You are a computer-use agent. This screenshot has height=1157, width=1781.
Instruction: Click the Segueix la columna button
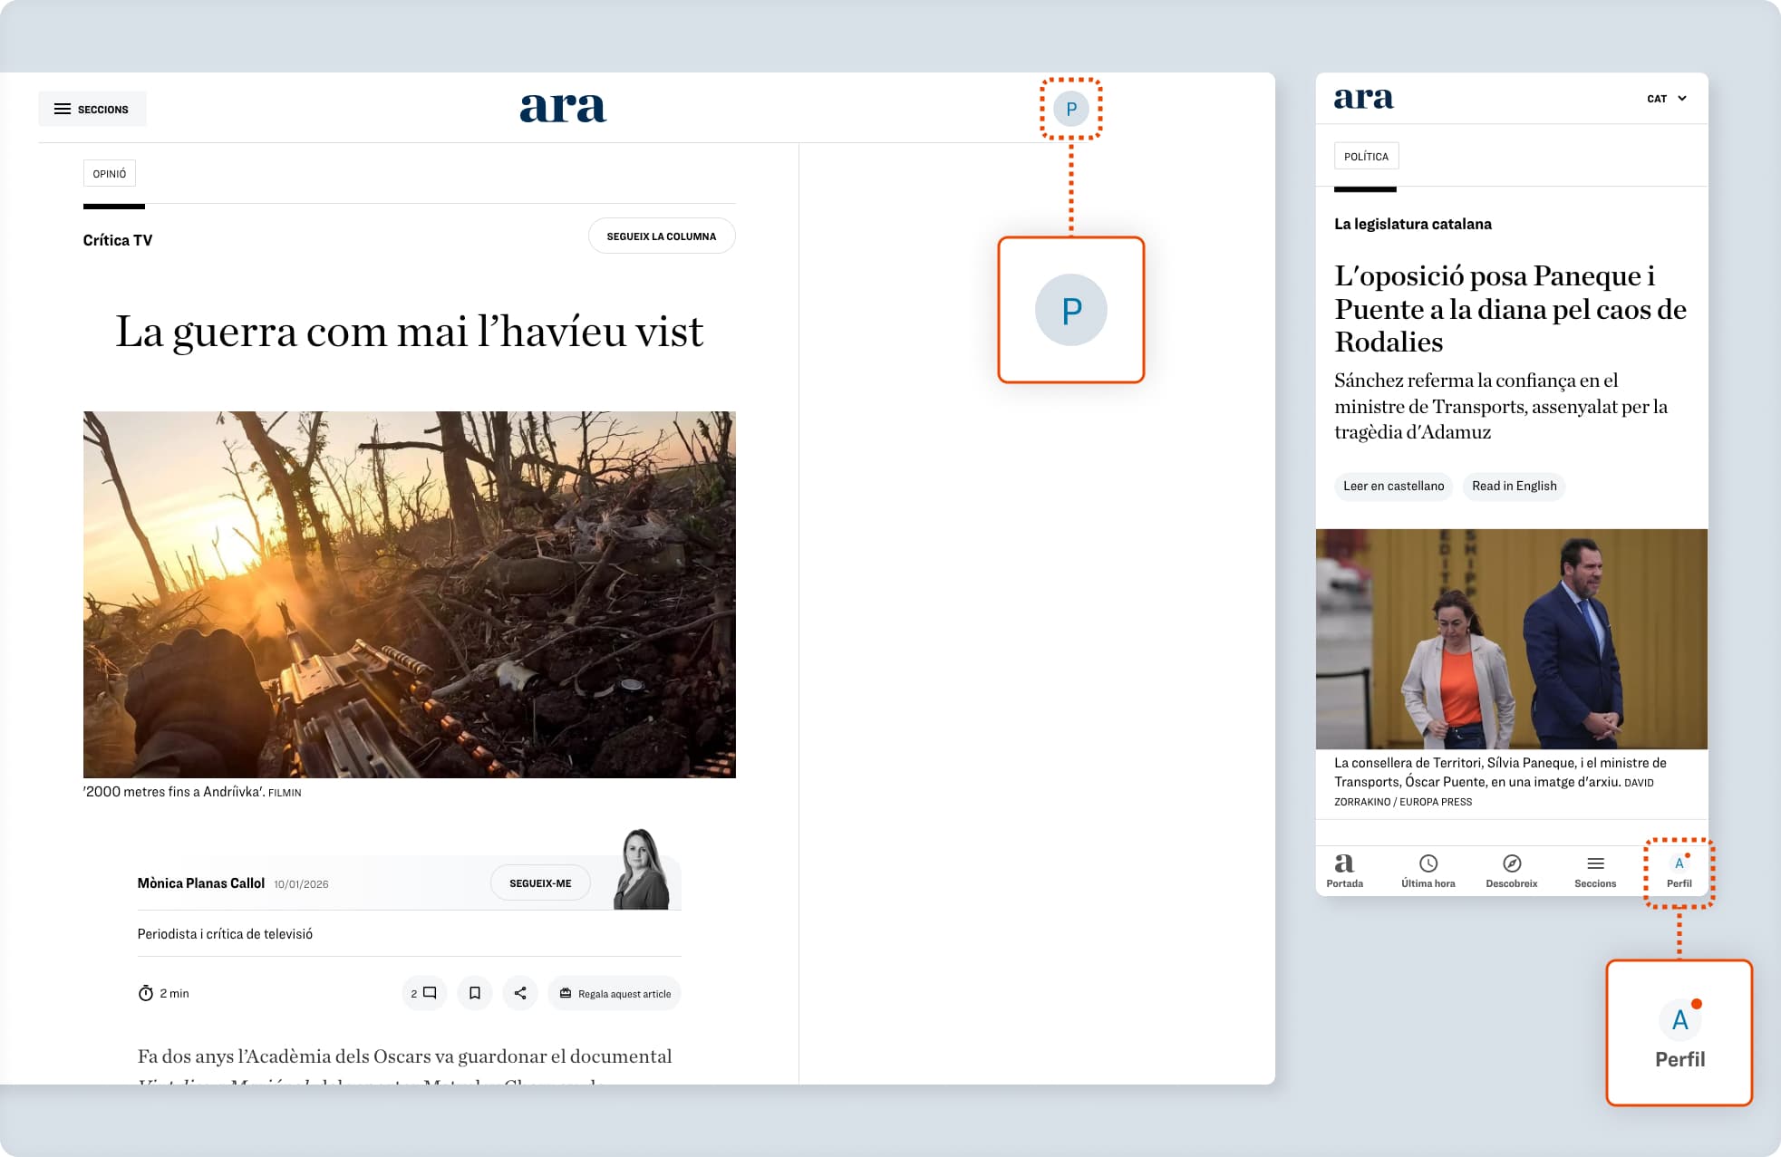pyautogui.click(x=662, y=236)
